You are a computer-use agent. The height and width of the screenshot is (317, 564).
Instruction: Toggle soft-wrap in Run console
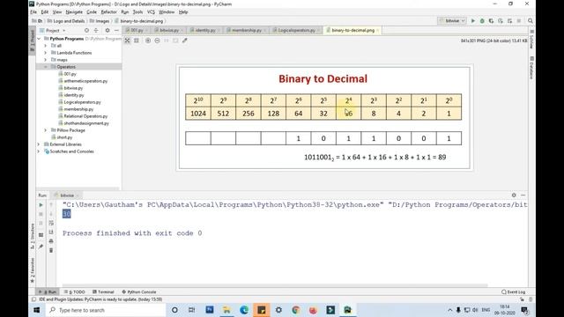[x=51, y=223]
